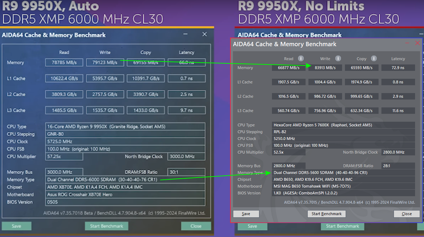Select L2 cache write 2757.5 GB/s
The image size is (424, 237).
105,95
